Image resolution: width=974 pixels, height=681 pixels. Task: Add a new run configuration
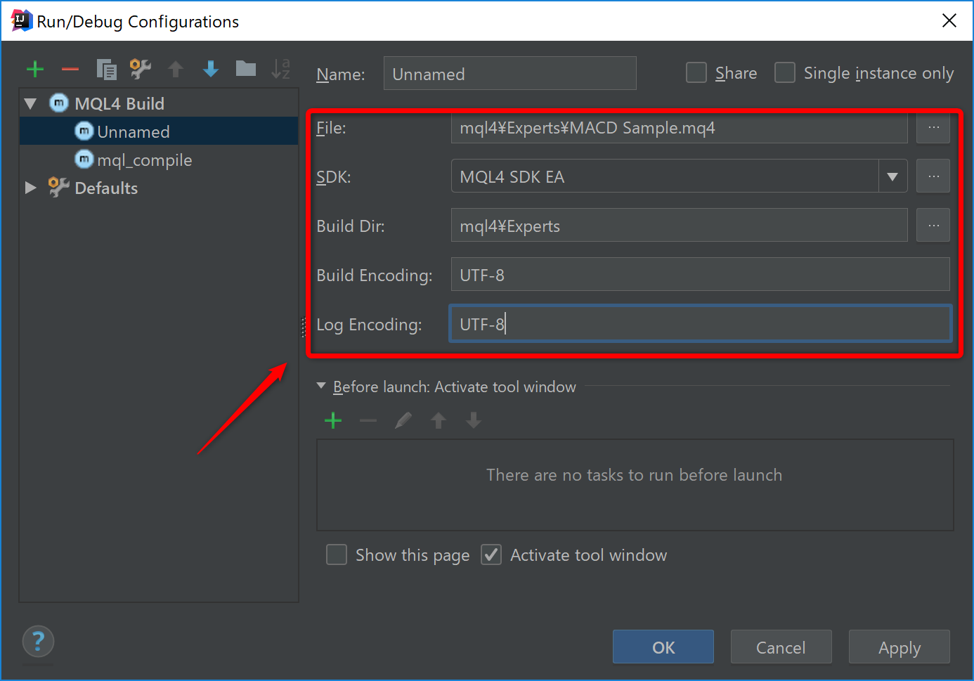point(35,69)
